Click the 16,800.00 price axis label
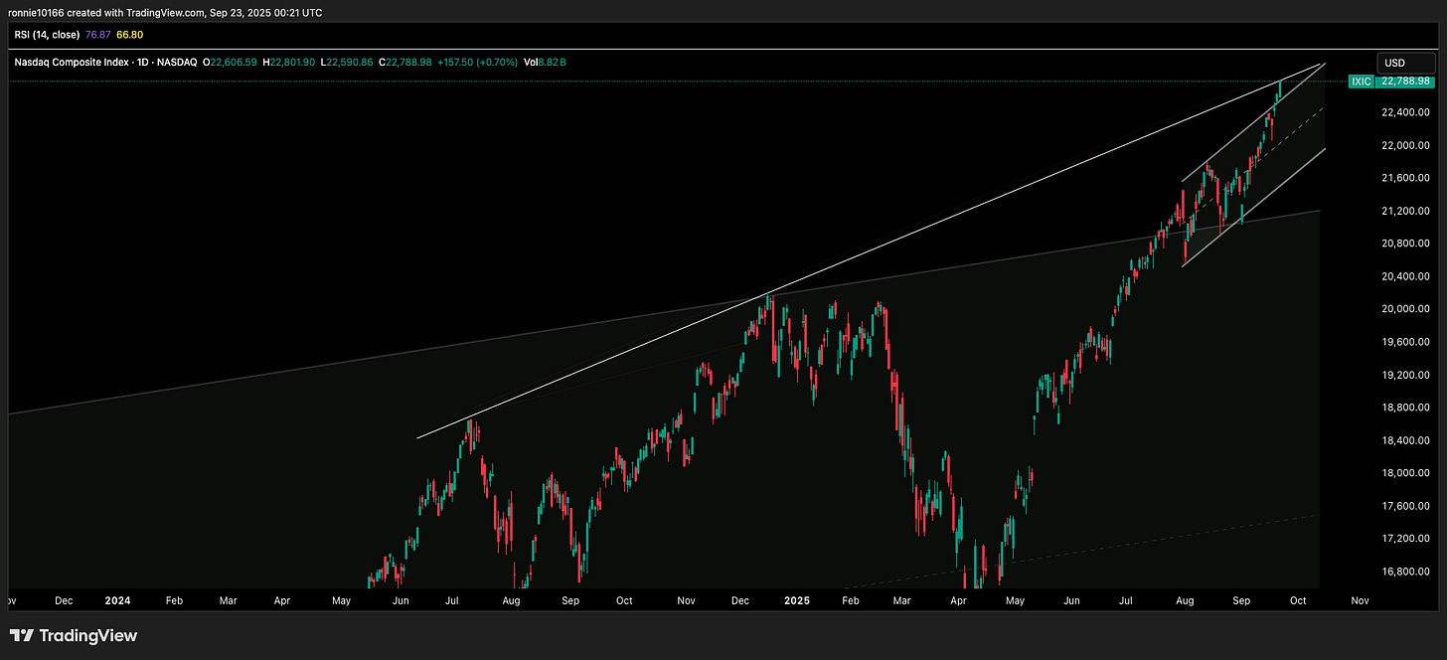Screen dimensions: 1447x660 [1405, 572]
